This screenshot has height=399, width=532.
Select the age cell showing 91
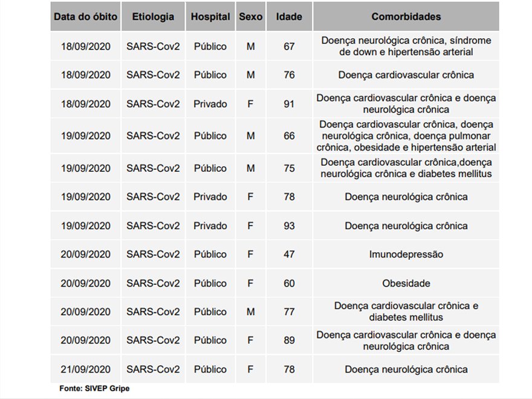tap(289, 104)
